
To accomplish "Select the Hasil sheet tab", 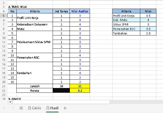I will [52, 108].
